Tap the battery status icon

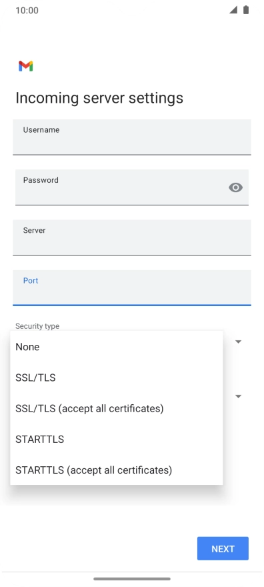pyautogui.click(x=246, y=10)
